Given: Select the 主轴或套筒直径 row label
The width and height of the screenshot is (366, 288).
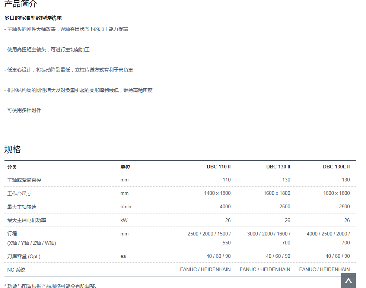Looking at the screenshot, I should click(x=24, y=180).
